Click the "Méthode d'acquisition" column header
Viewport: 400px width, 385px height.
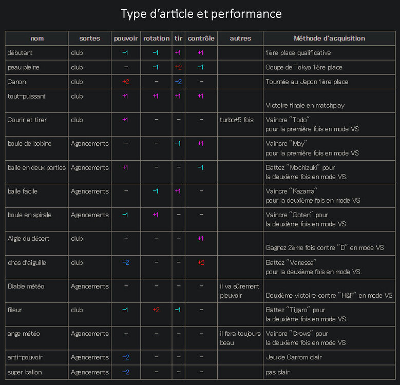tap(329, 38)
